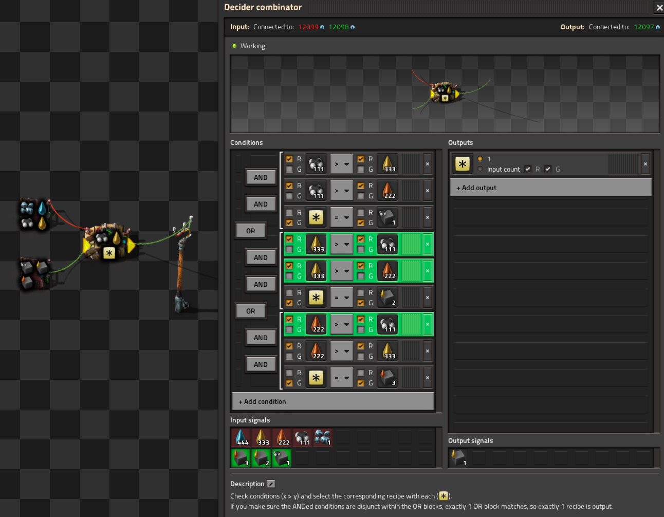664x517 pixels.
Task: Remove the highlighted condition 333 > 222 via x
Action: (428, 271)
